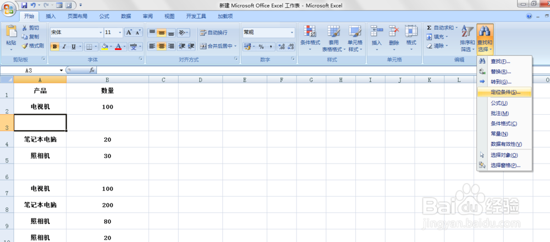Screen dimensions: 550x242
Task: Apply comma style
Action: 270,47
